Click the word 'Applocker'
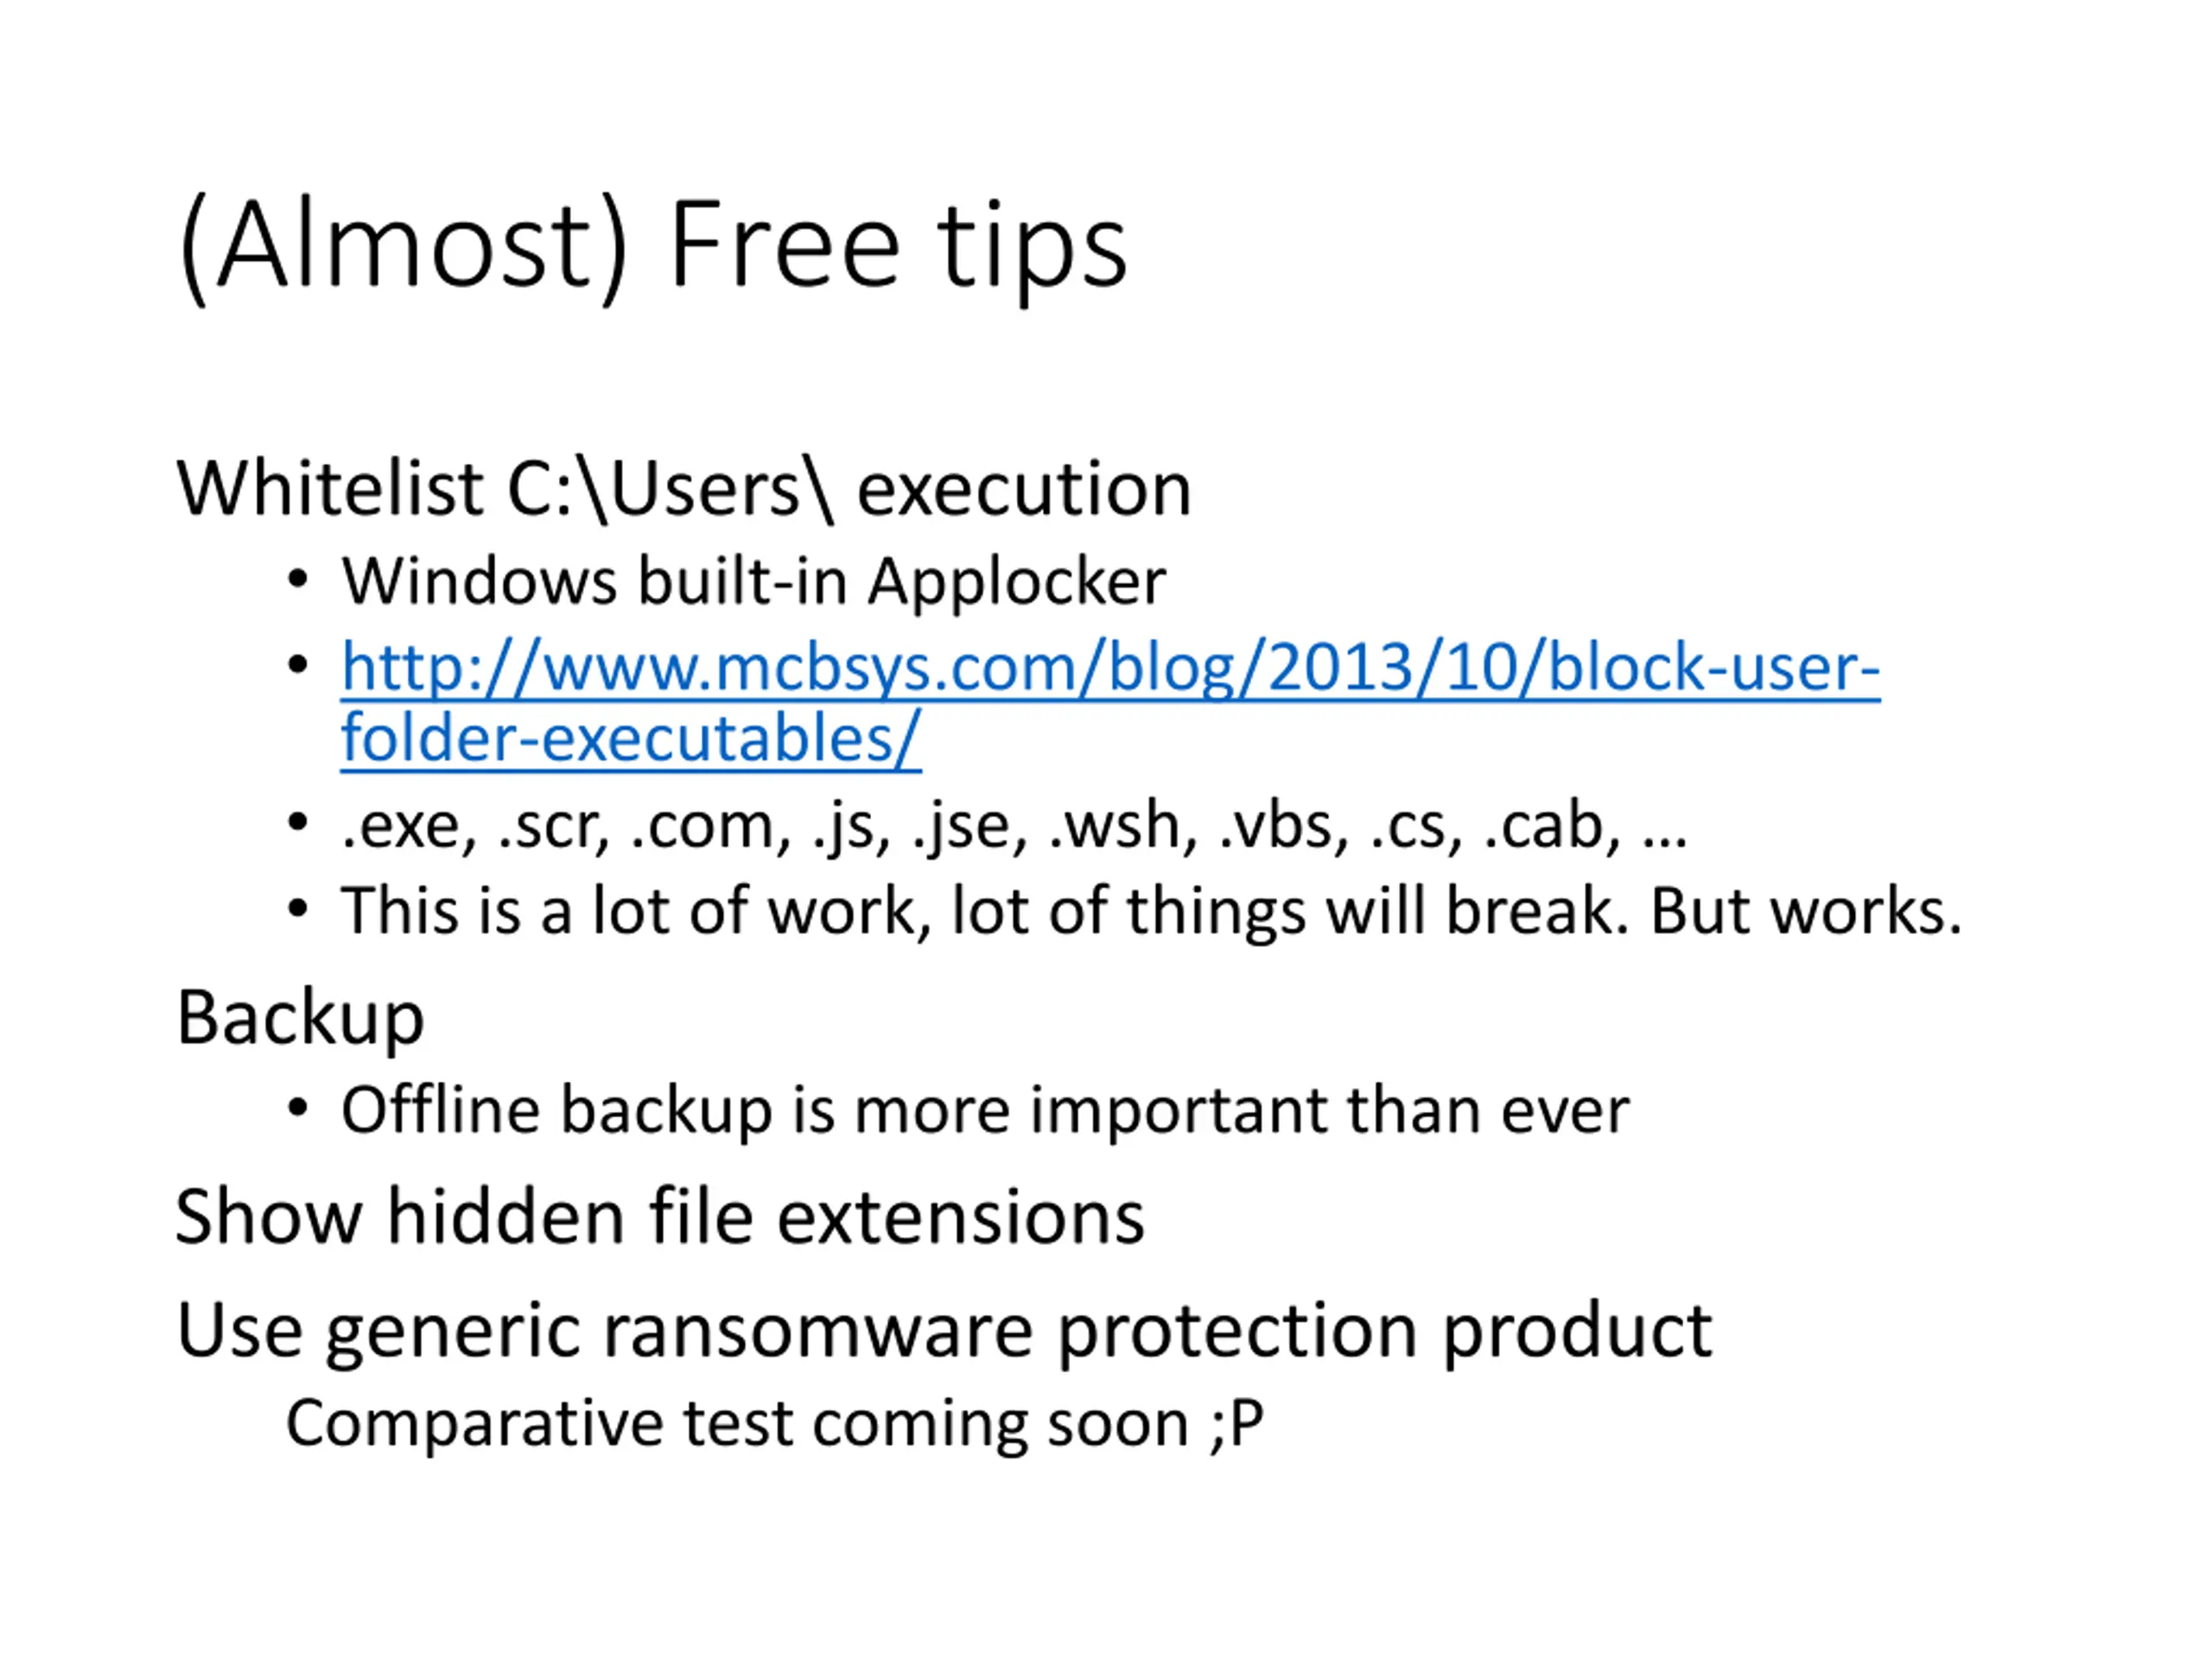Screen dimensions: 2212x1659 tap(1017, 583)
